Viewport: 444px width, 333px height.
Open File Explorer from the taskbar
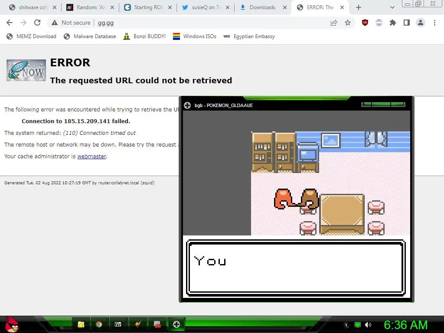[81, 324]
